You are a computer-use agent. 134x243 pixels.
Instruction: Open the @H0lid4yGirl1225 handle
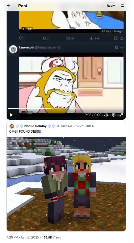(x=70, y=126)
